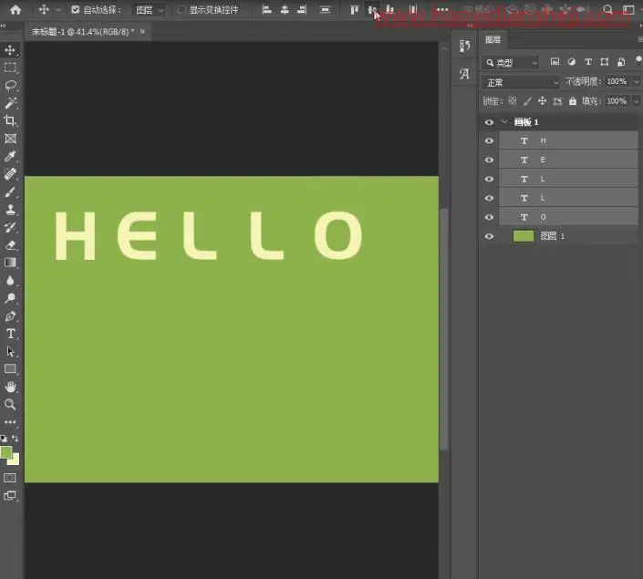
Task: Hide the 画板 1 artboard via its eye icon
Action: click(x=489, y=122)
